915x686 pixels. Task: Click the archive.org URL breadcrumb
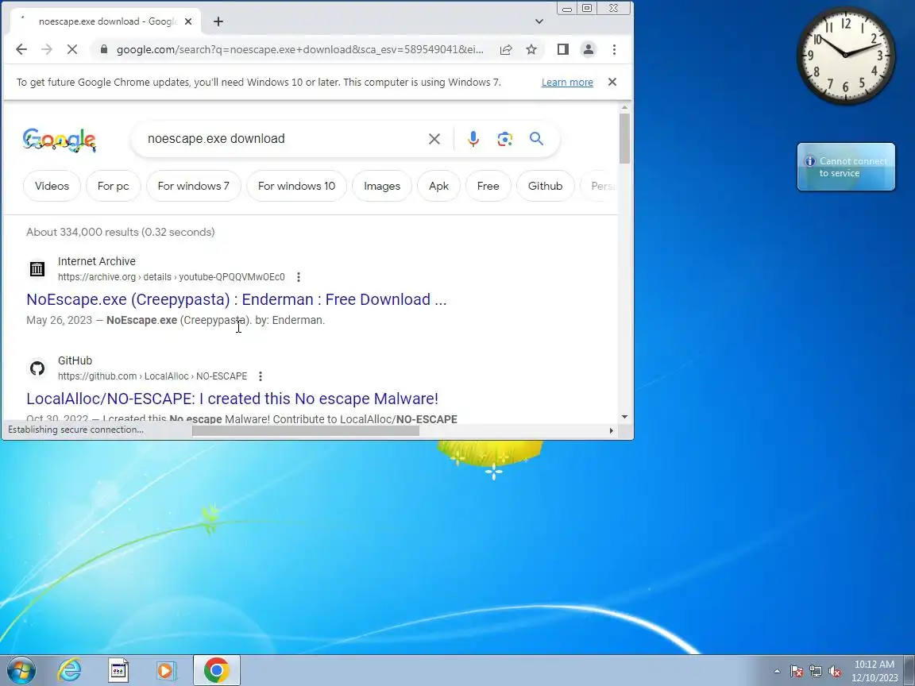171,277
